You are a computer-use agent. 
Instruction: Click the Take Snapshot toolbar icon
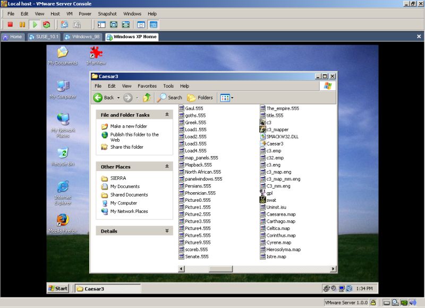pos(64,24)
